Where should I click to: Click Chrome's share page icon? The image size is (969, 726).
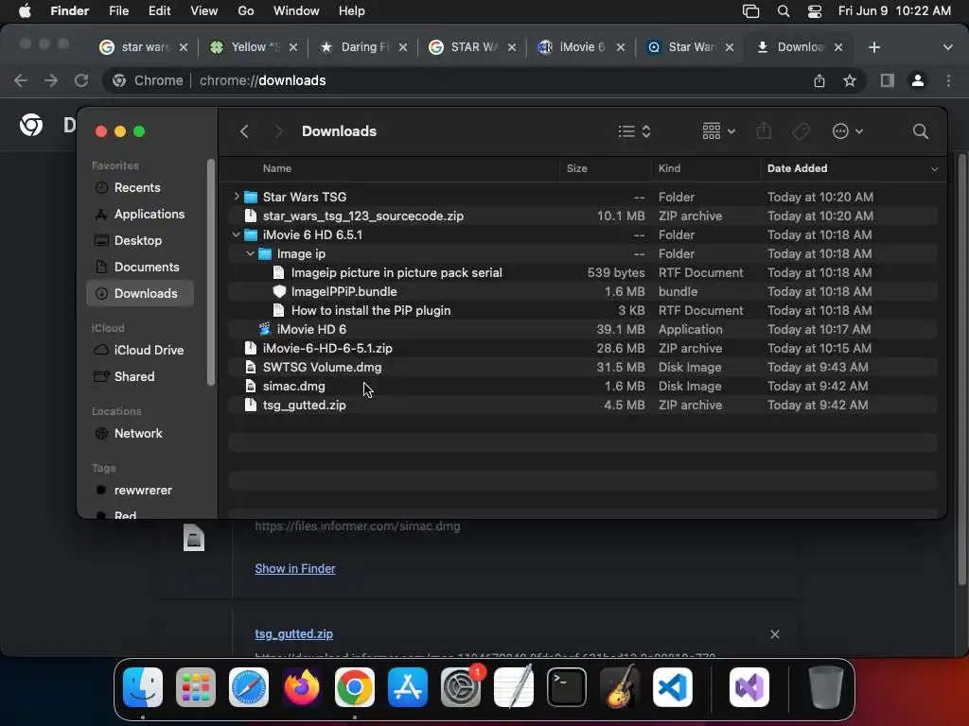click(x=819, y=80)
